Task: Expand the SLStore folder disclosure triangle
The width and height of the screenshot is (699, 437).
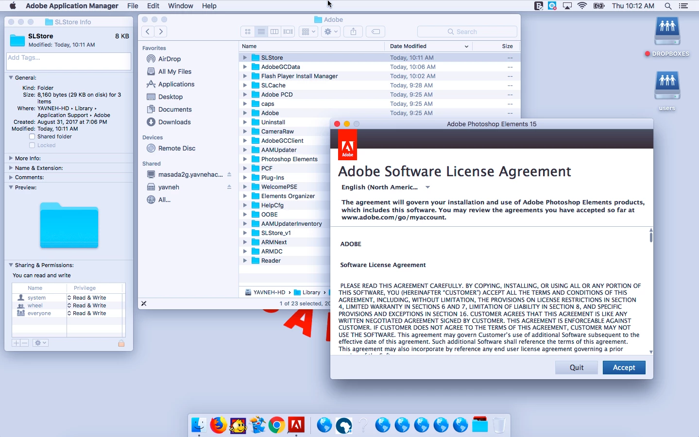Action: pos(245,57)
